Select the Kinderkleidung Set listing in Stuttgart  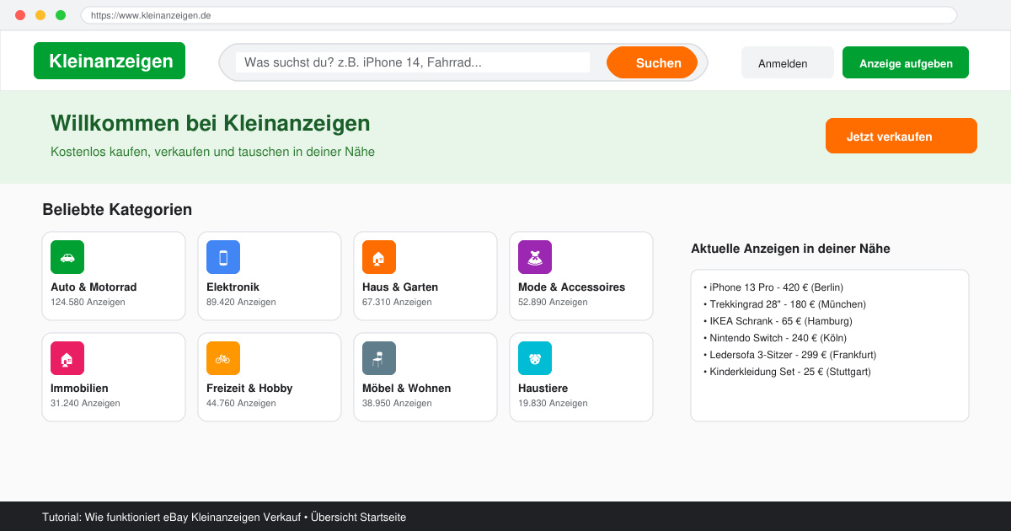pos(787,372)
